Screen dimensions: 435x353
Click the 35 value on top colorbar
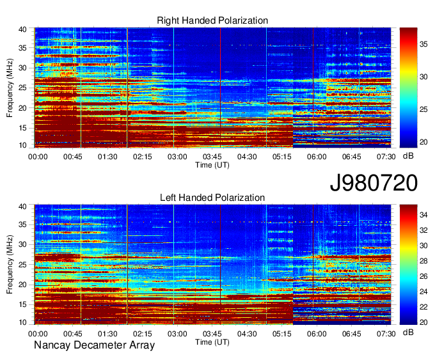(423, 44)
